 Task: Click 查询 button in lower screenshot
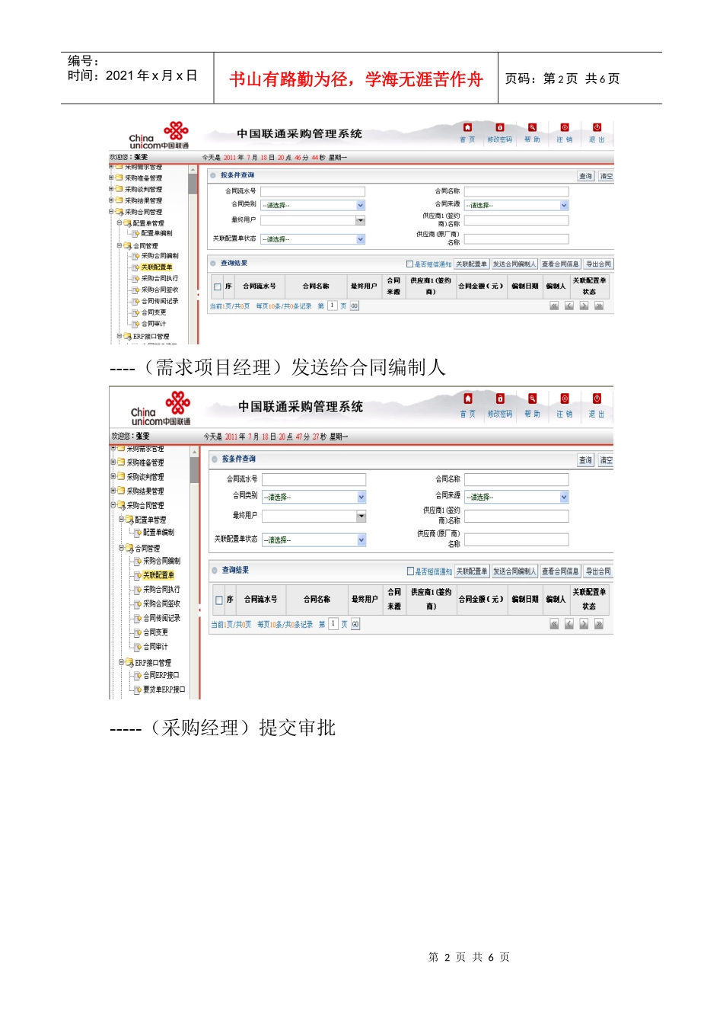point(585,460)
